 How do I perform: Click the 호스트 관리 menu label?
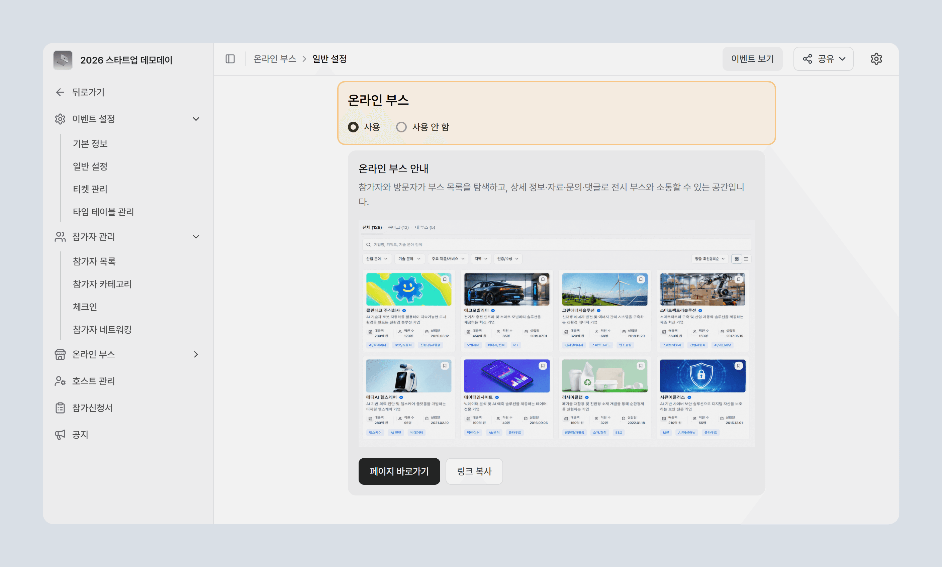pos(93,381)
